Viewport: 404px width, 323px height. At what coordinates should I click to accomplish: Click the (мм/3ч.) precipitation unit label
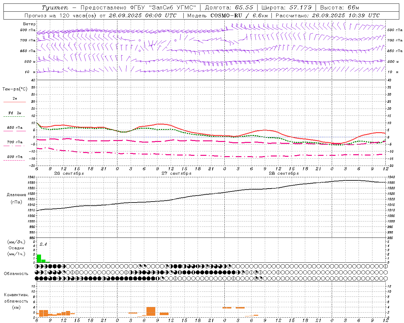pos(16,242)
